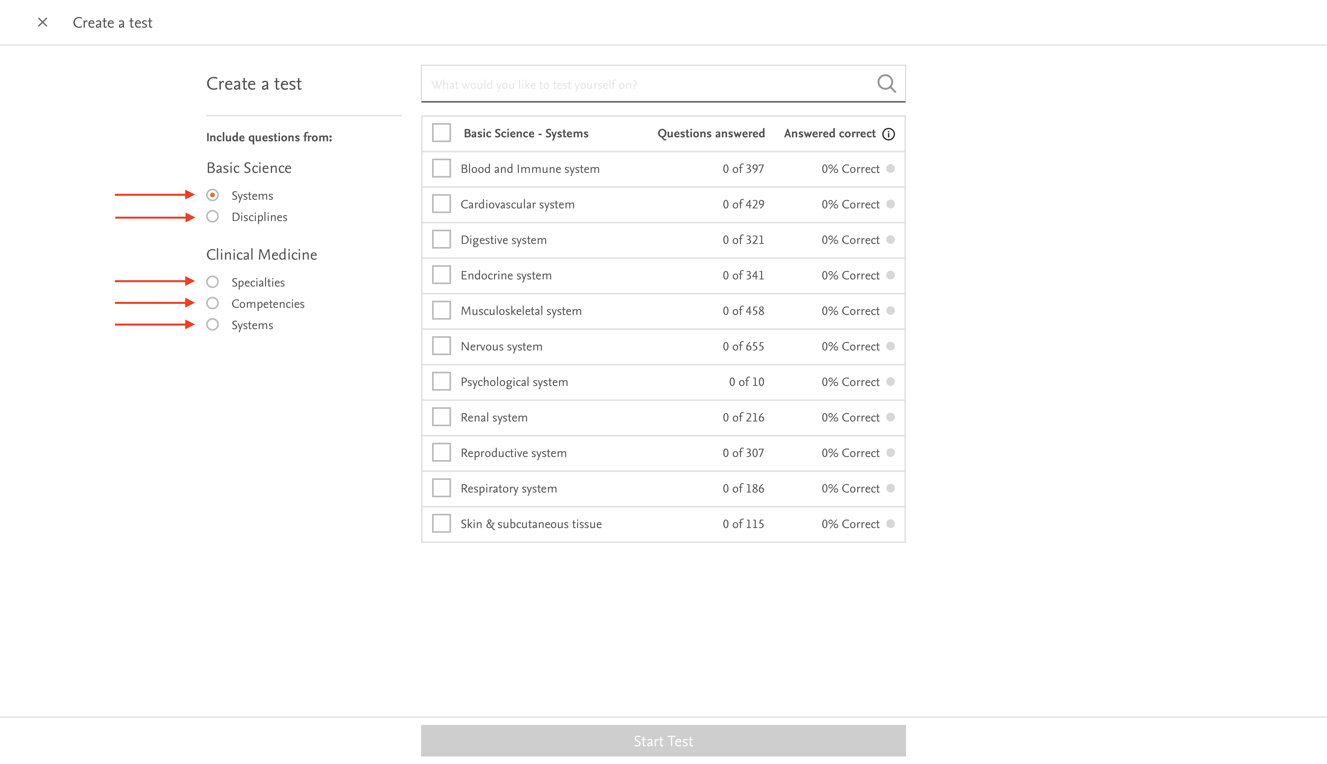The height and width of the screenshot is (764, 1327).
Task: Check the select-all Basic Science - Systems checkbox
Action: pos(442,133)
